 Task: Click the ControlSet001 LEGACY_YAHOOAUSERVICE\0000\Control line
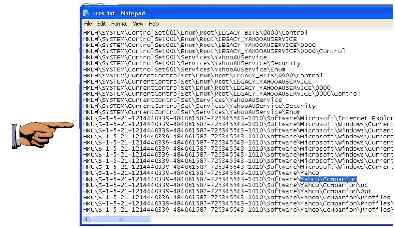[214, 51]
